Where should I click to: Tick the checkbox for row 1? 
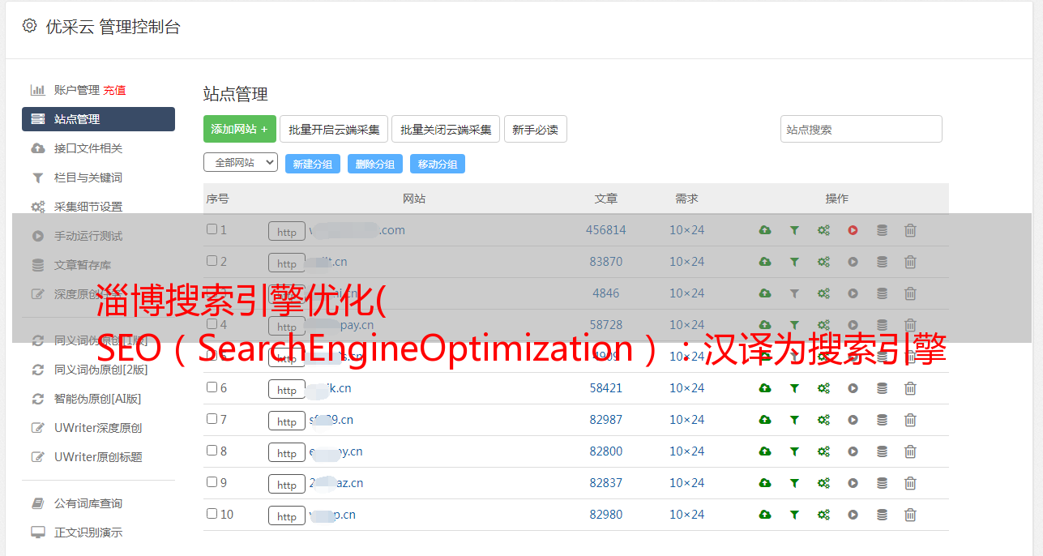tap(212, 229)
